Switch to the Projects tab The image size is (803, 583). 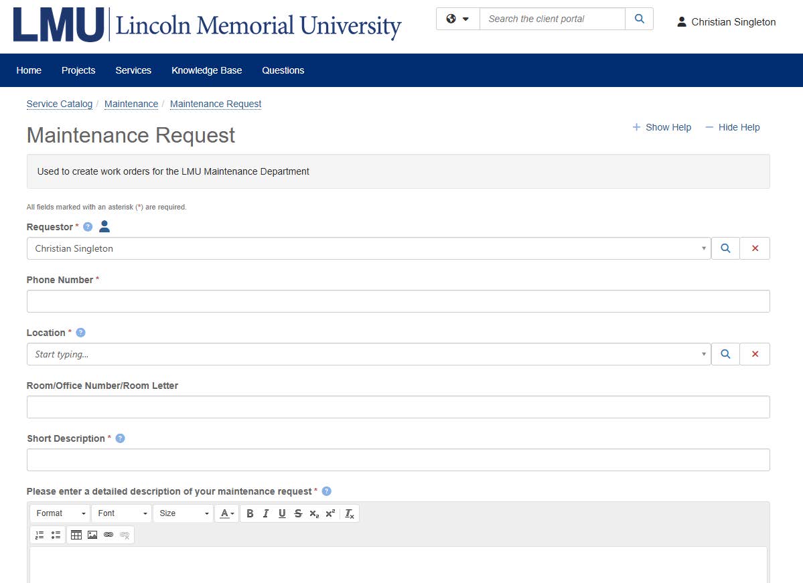(x=78, y=70)
